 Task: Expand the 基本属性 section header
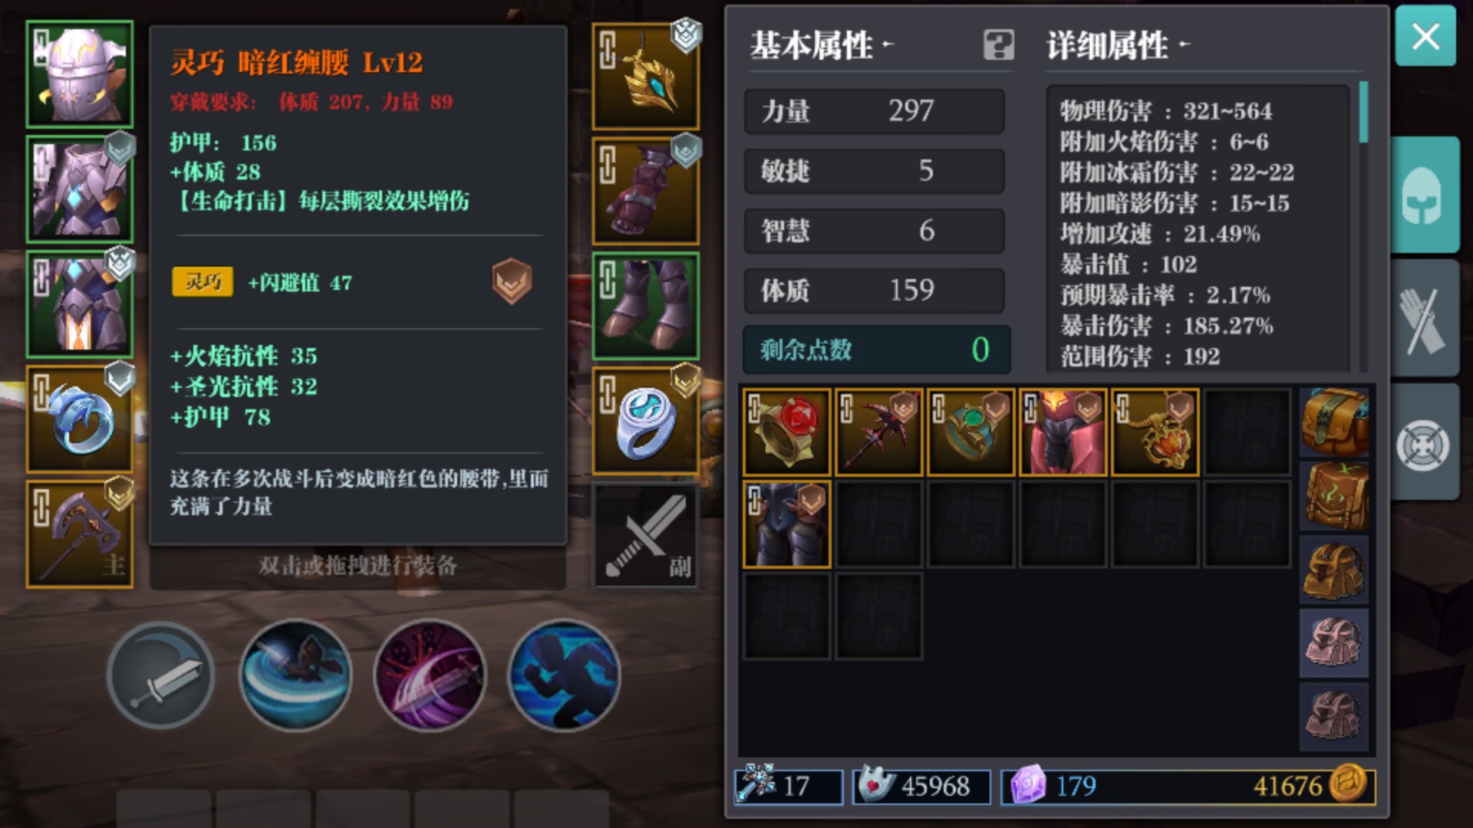point(822,45)
